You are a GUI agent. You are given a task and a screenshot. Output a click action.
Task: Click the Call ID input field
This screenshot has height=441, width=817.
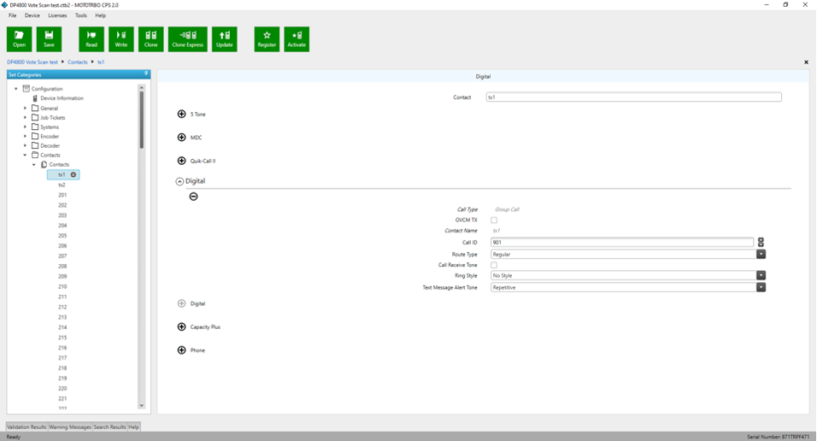621,243
